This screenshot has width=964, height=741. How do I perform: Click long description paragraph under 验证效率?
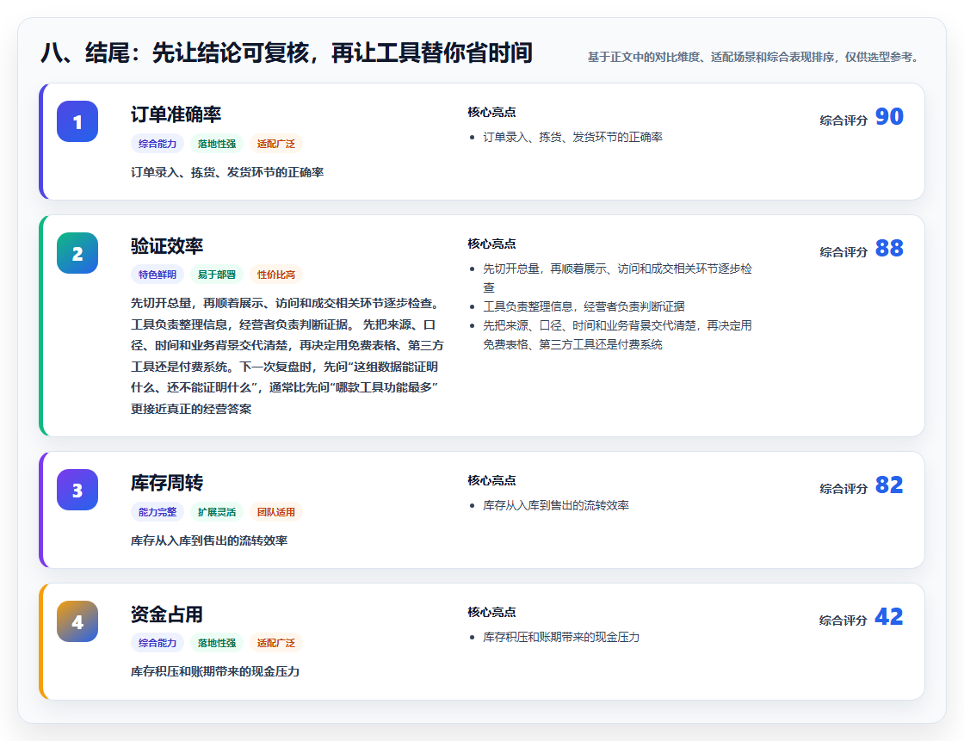pyautogui.click(x=287, y=355)
